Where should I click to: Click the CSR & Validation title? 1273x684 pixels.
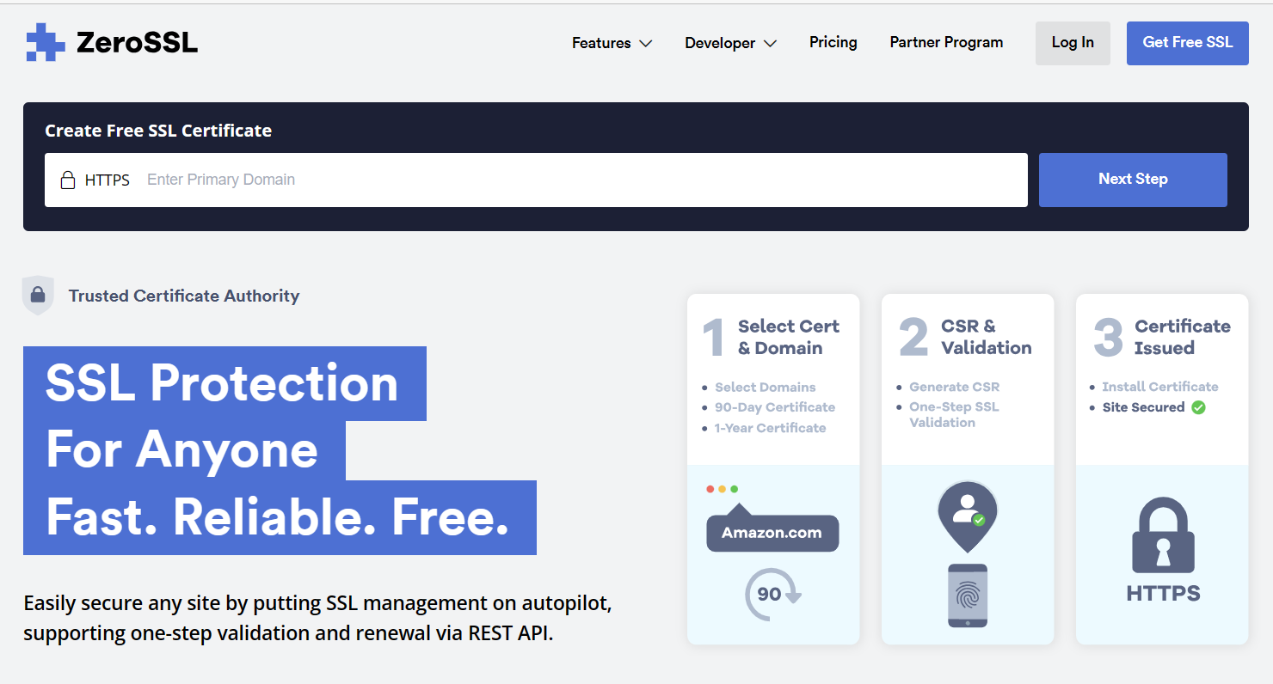pyautogui.click(x=987, y=337)
